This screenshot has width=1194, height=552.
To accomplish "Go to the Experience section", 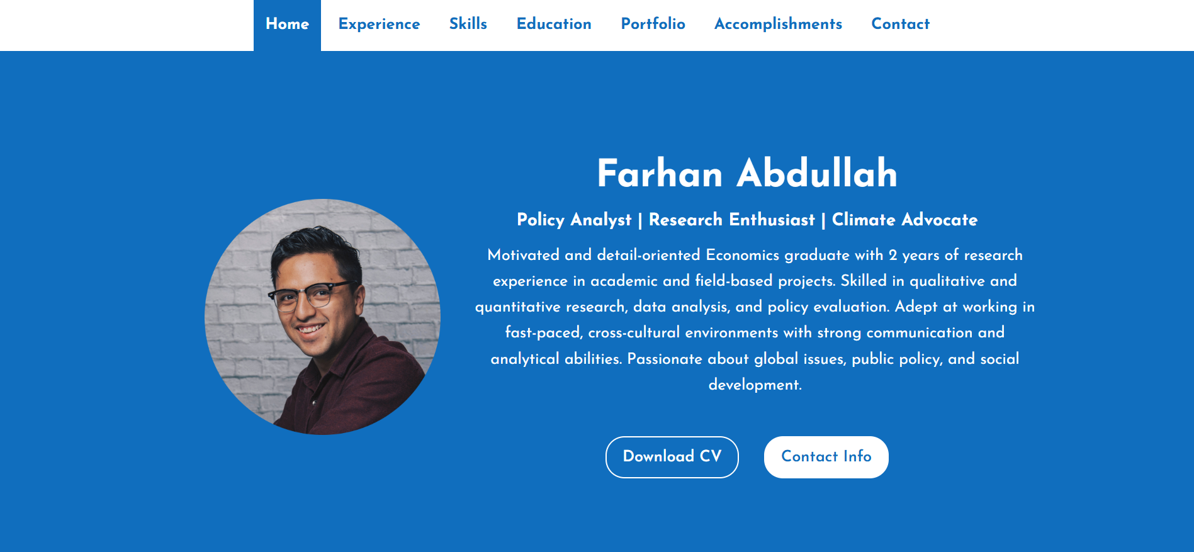I will [379, 25].
